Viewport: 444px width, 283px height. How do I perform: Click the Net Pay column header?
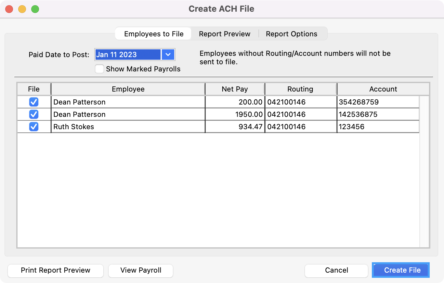click(235, 89)
